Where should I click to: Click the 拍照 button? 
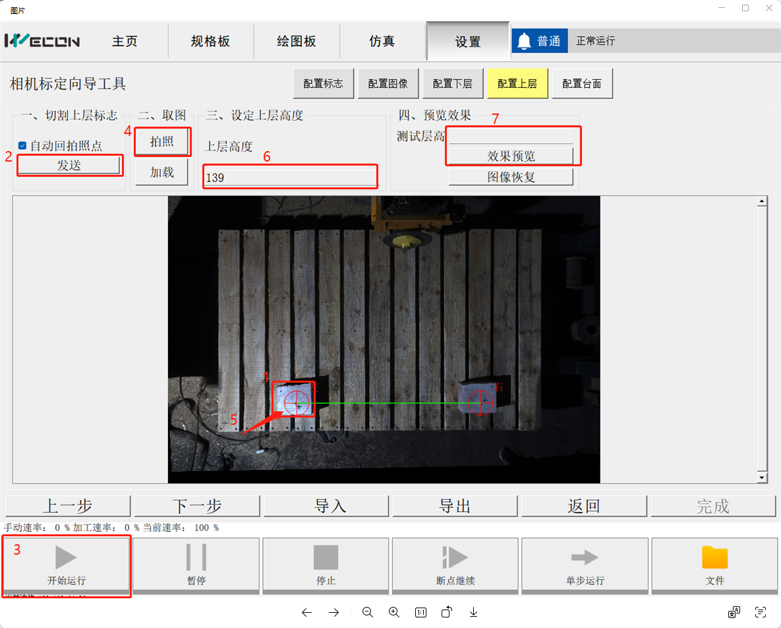pyautogui.click(x=162, y=142)
